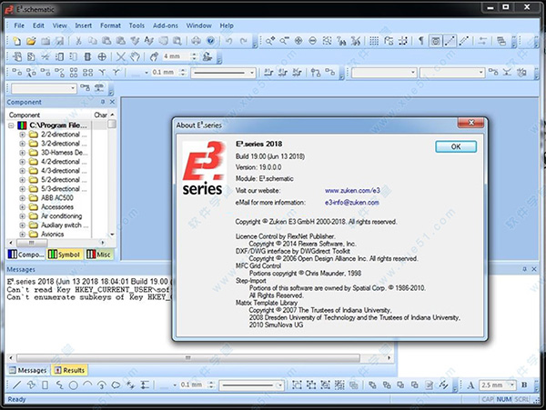
Task: Click the Messages horizontal scrollbar thumb
Action: (188, 358)
